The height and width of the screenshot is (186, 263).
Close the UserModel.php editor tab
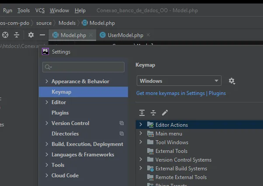click(148, 35)
